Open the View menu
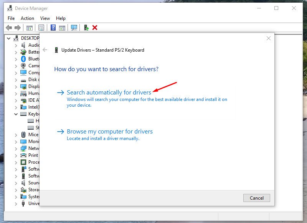 pyautogui.click(x=45, y=18)
